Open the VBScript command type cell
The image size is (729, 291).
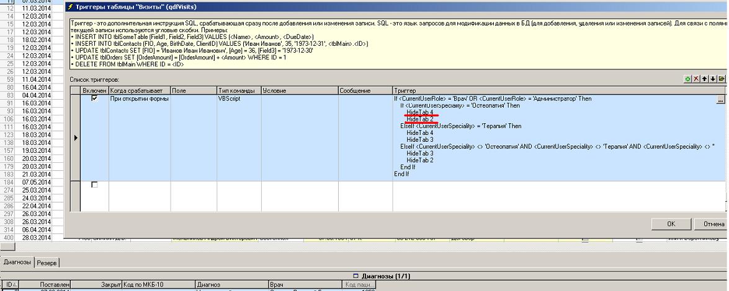(238, 99)
